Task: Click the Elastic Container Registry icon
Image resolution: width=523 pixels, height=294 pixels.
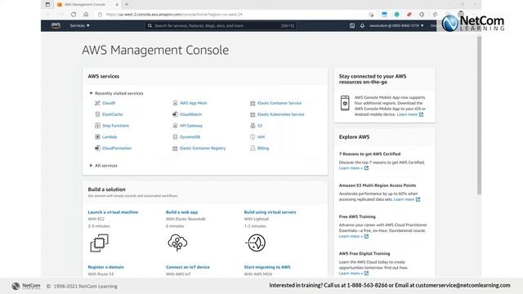Action: click(x=175, y=148)
